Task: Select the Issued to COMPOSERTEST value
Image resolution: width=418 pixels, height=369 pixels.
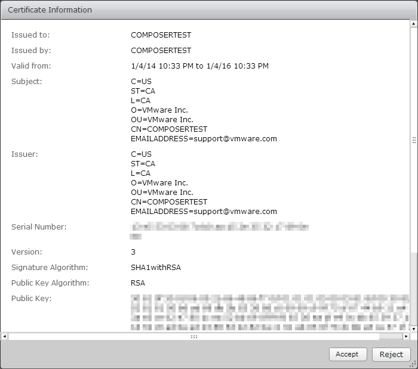Action: (161, 35)
